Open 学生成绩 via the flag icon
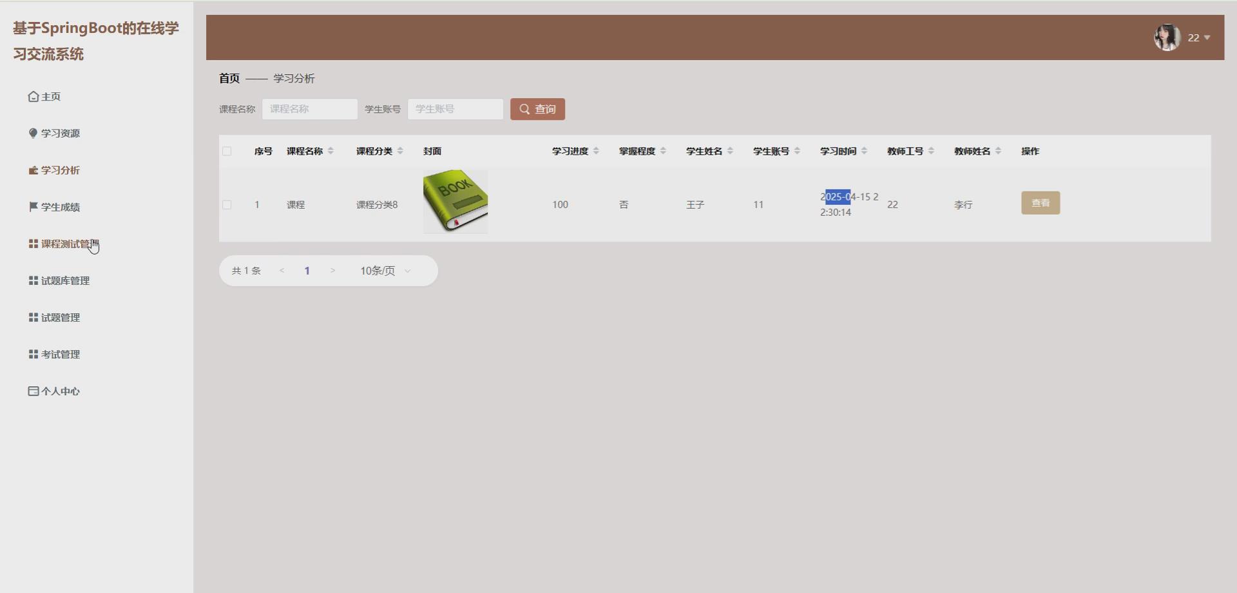Viewport: 1237px width, 593px height. click(33, 207)
